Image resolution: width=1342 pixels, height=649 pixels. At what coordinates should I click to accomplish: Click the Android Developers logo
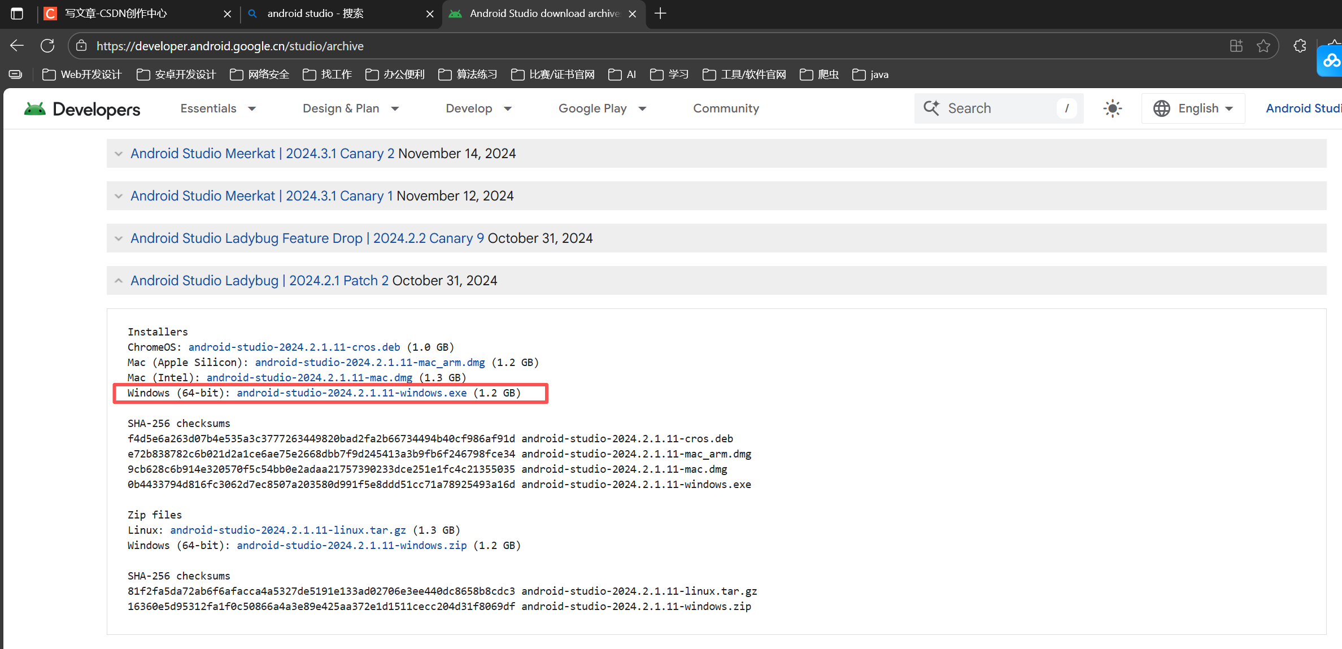coord(82,108)
